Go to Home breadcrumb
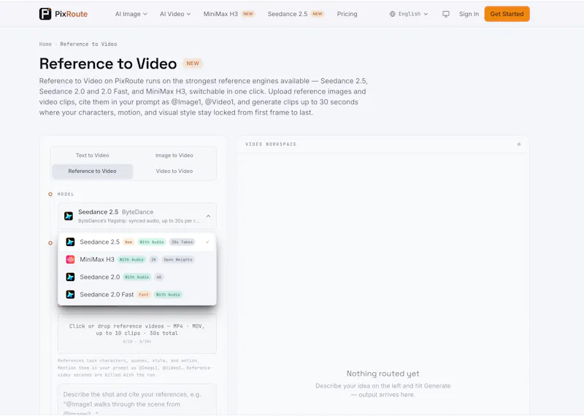Image resolution: width=584 pixels, height=416 pixels. point(45,44)
